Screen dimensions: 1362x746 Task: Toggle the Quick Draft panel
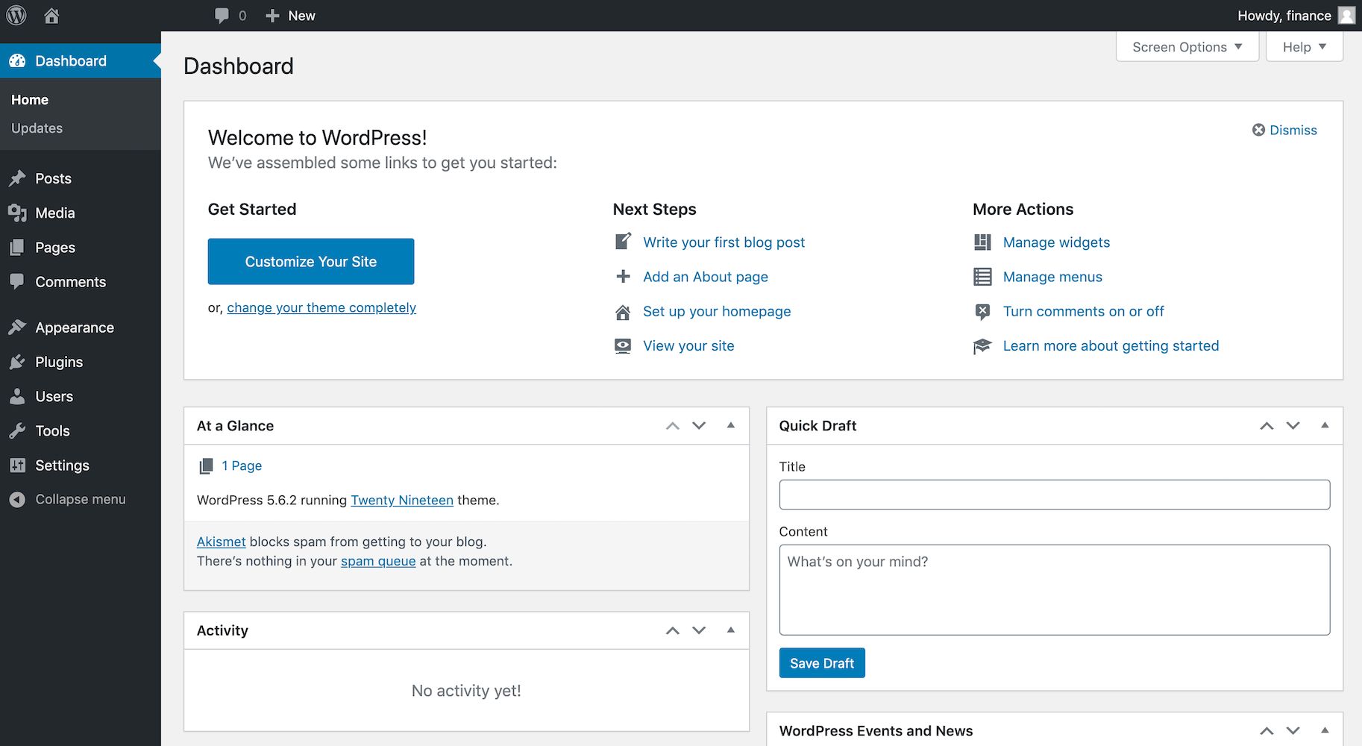pos(1325,425)
